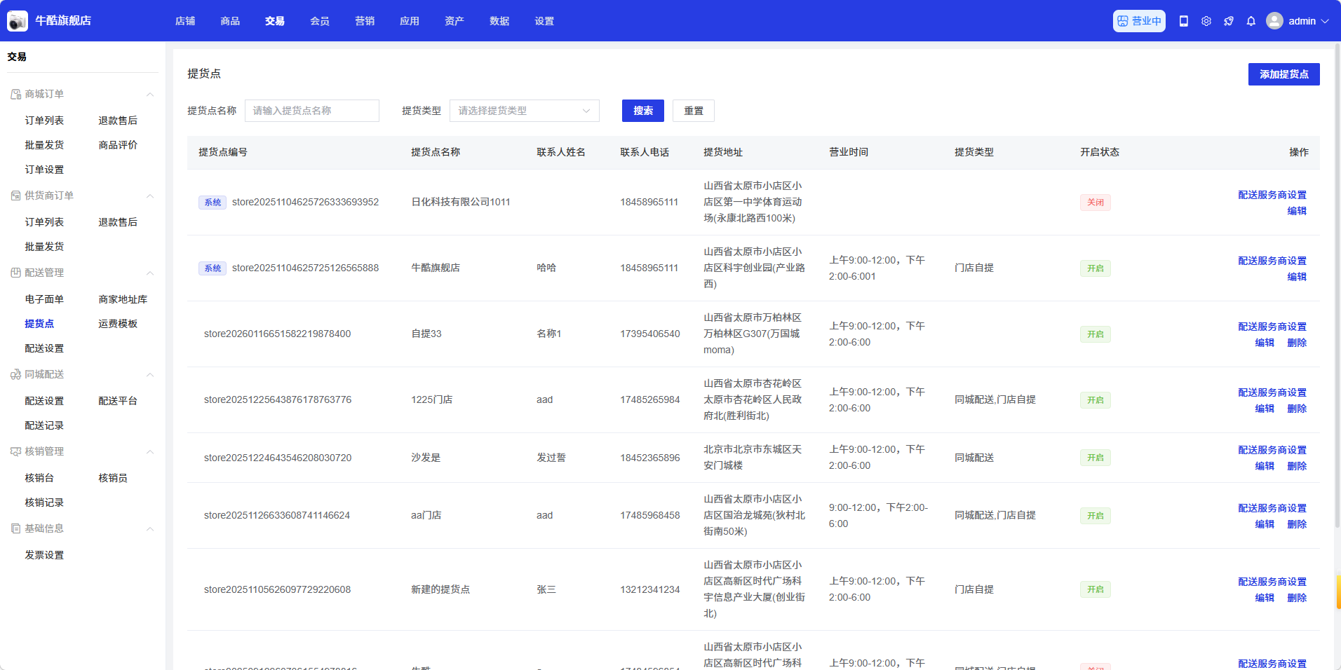Expand the admin account menu arrow
Image resolution: width=1341 pixels, height=670 pixels.
[x=1325, y=21]
